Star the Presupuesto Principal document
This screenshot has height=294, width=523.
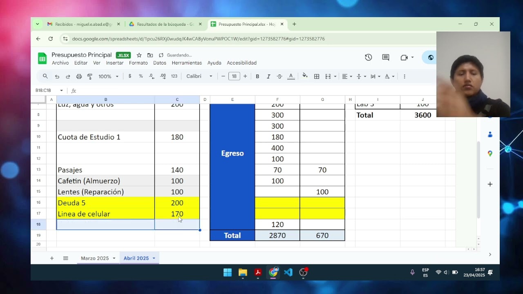pos(139,55)
